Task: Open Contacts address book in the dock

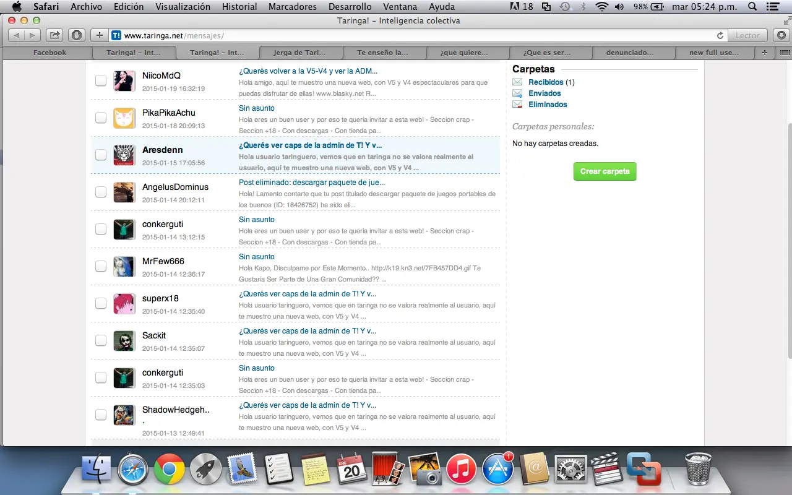Action: click(534, 468)
